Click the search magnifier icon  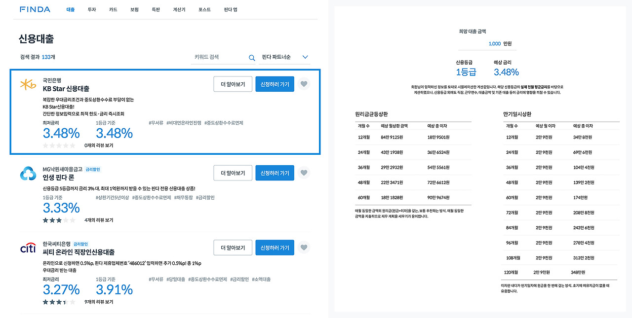[252, 58]
